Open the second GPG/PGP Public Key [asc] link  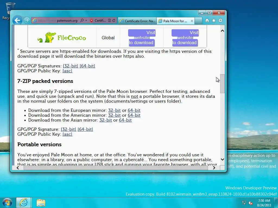click(x=67, y=134)
